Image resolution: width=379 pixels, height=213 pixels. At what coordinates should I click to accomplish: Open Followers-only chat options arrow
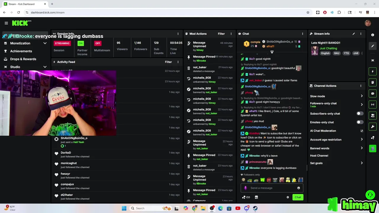[x=362, y=104]
